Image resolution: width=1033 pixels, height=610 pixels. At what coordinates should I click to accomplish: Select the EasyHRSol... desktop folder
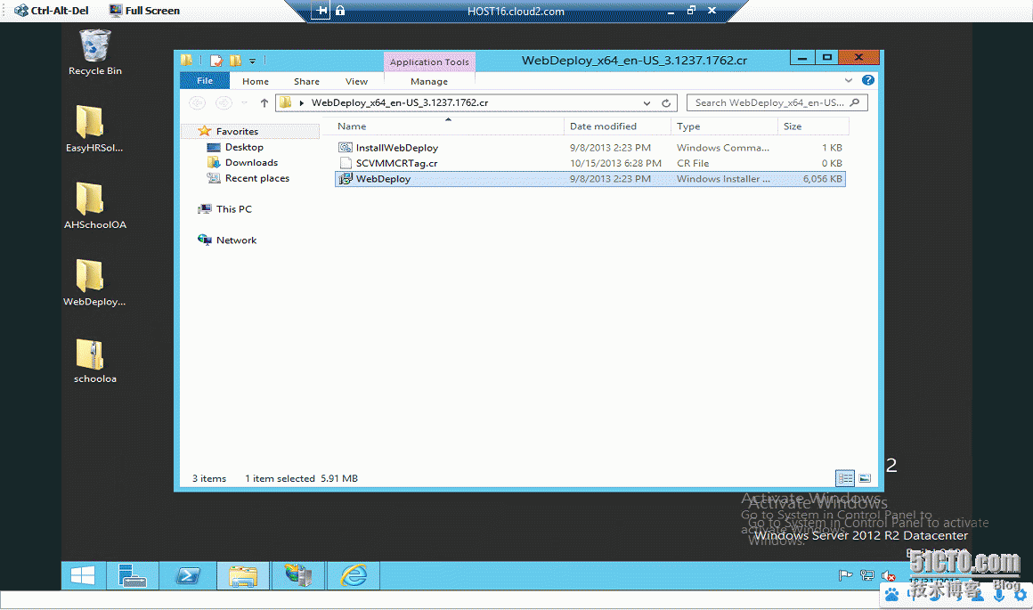point(94,129)
